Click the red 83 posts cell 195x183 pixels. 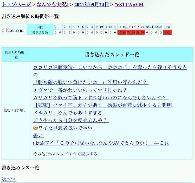(x=124, y=32)
